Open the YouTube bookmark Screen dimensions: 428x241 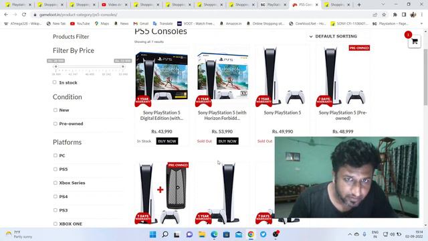[x=80, y=23]
